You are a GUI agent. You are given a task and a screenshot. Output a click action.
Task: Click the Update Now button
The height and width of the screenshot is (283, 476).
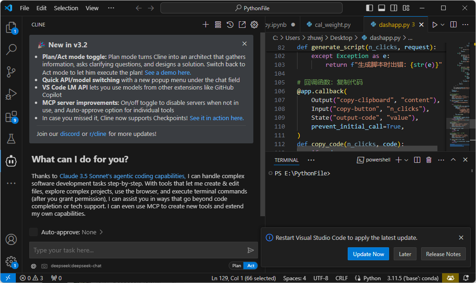click(x=368, y=254)
